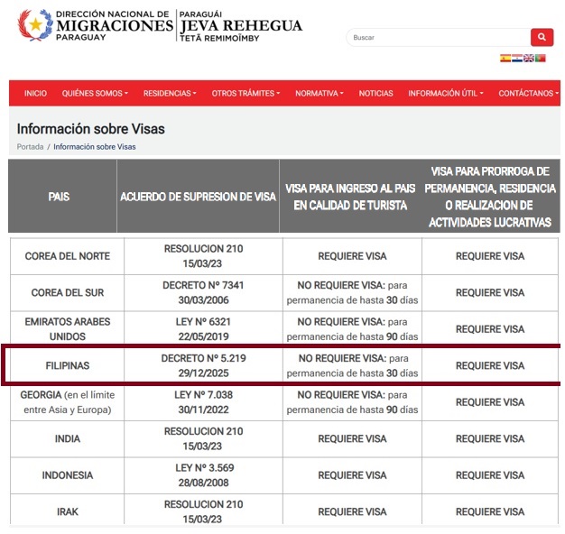
Task: Click the red search magnifier button
Action: 541,37
